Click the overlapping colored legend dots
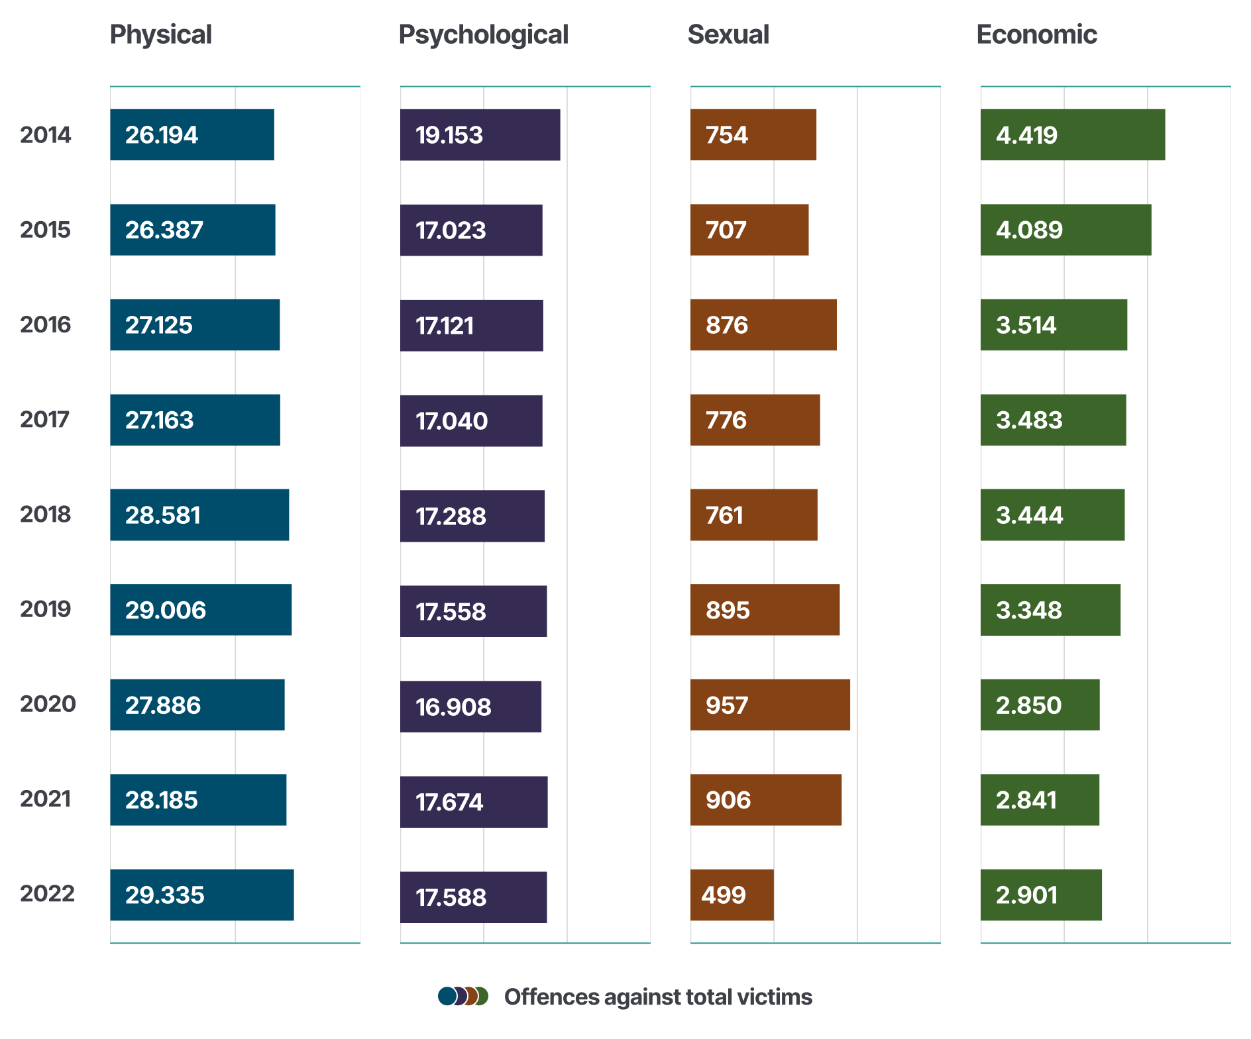Screen dimensions: 1251x1039 pyautogui.click(x=463, y=996)
